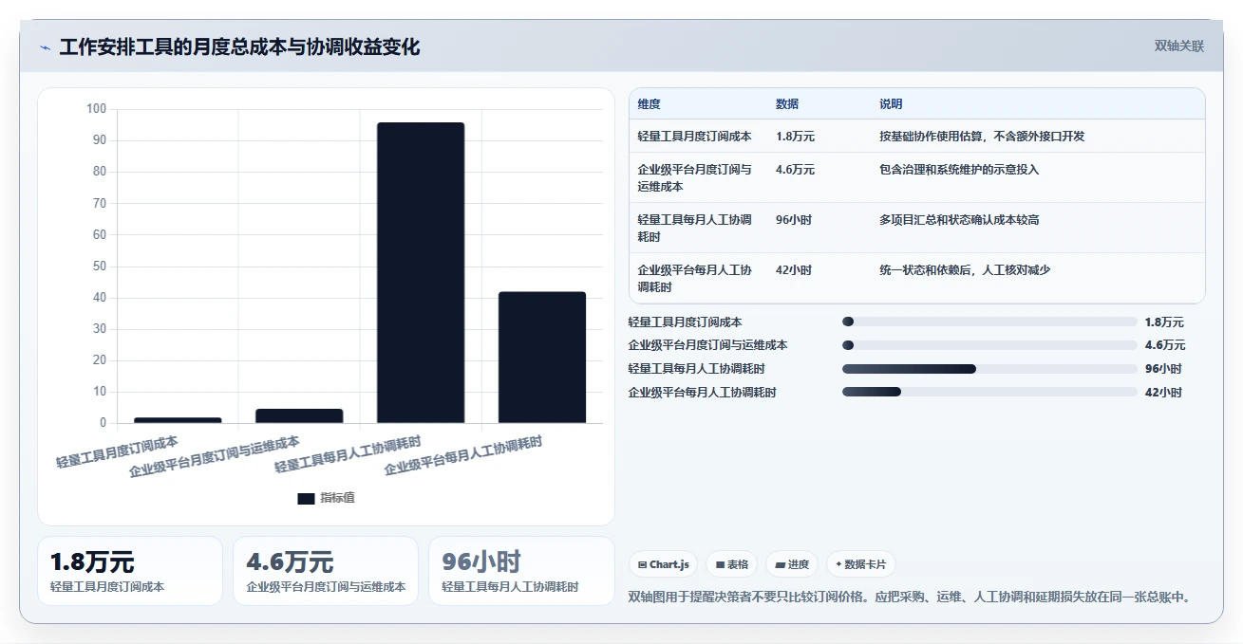The height and width of the screenshot is (644, 1243).
Task: Click y-axis label 50 on the chart
Action: coord(100,267)
